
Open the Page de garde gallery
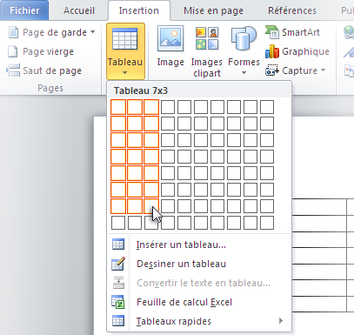pos(51,32)
